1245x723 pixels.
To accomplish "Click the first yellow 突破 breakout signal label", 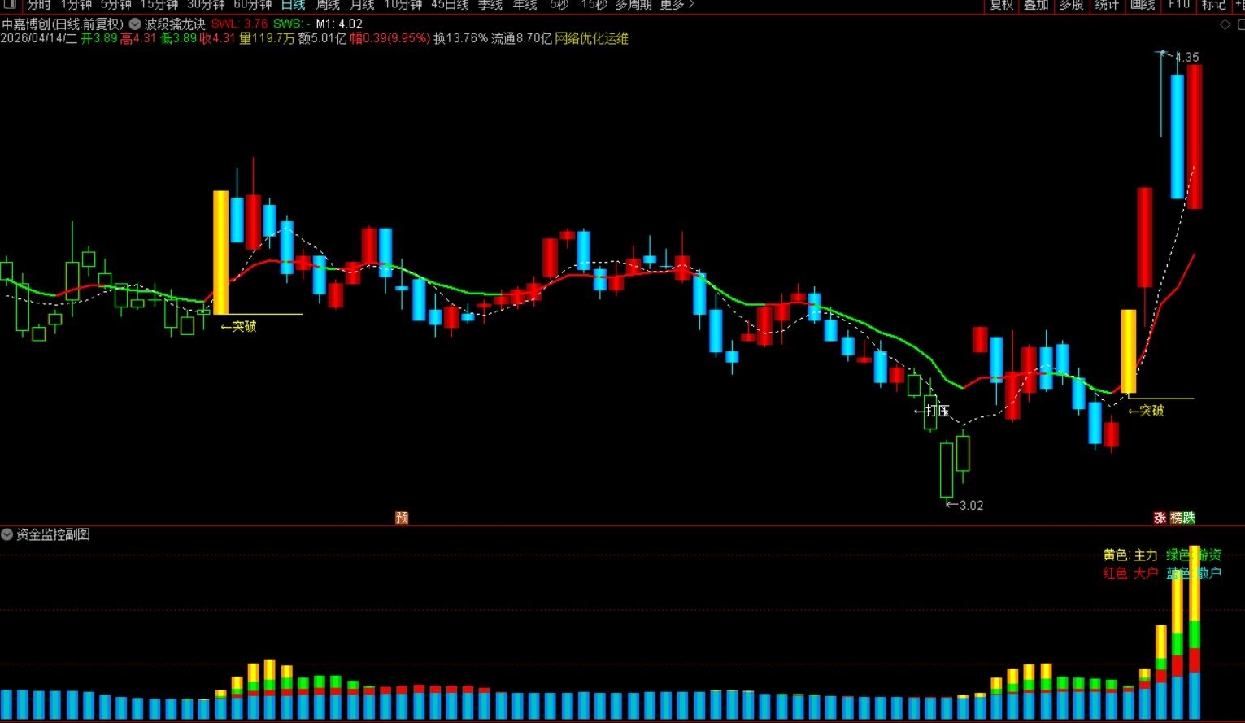I will [238, 326].
